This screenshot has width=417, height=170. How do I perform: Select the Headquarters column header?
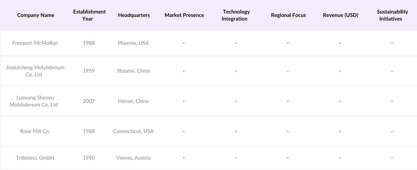tap(134, 15)
